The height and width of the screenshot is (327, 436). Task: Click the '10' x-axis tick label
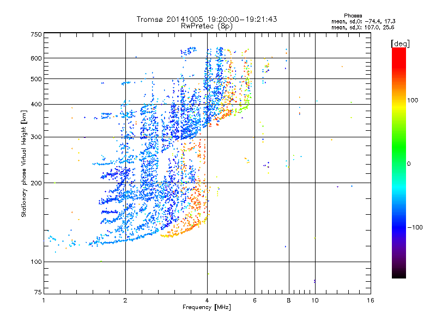[315, 300]
